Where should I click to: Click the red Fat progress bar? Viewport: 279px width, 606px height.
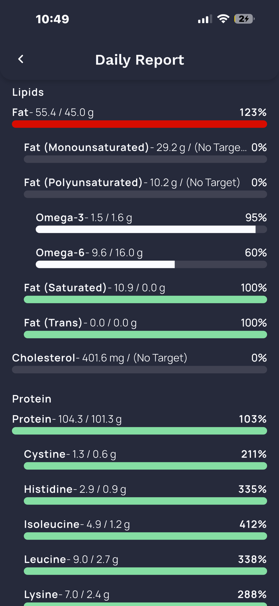coord(139,124)
